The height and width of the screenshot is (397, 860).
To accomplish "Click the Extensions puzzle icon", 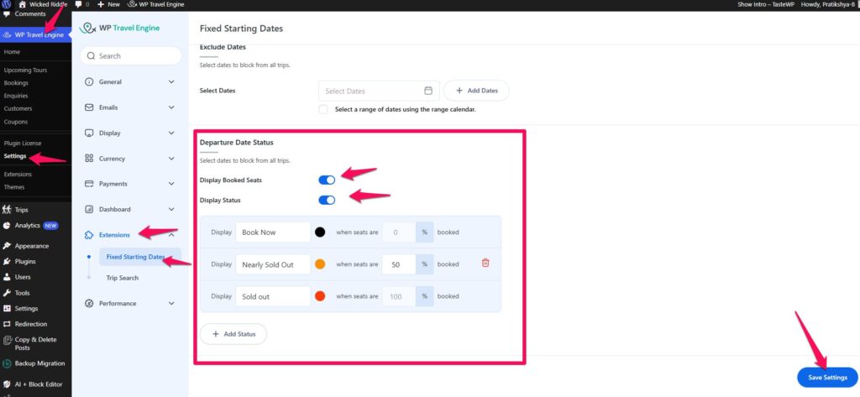I will tap(89, 235).
